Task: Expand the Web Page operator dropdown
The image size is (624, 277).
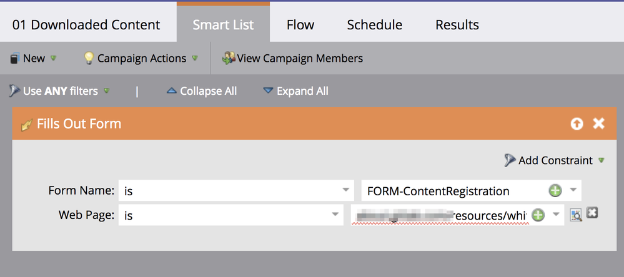Action: [x=335, y=215]
